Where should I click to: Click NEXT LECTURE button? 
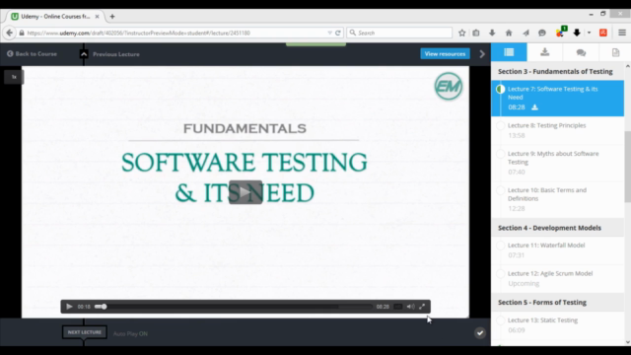click(x=85, y=332)
